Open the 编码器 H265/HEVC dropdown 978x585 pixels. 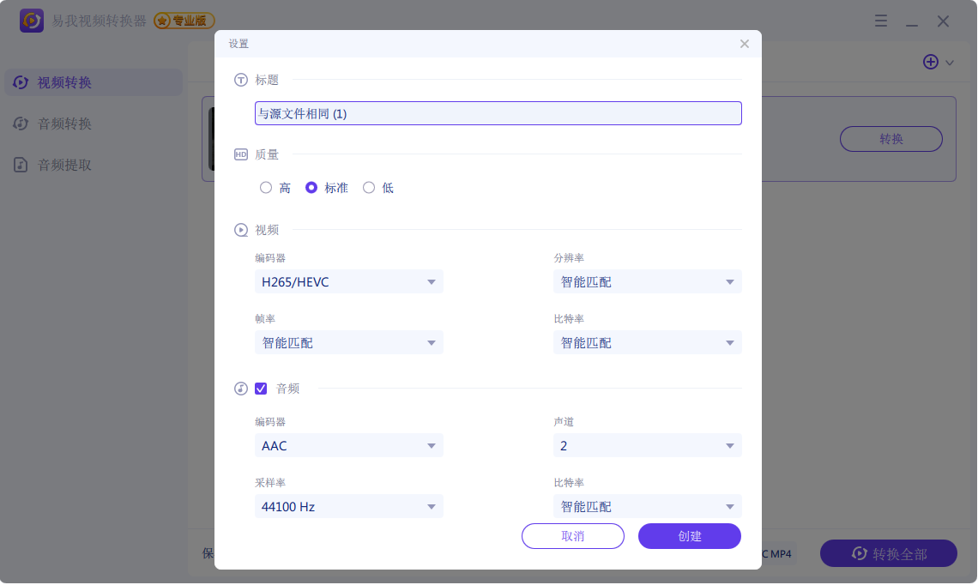(x=348, y=281)
